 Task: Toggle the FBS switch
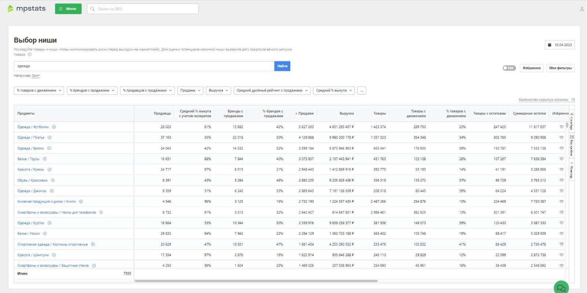click(x=509, y=68)
